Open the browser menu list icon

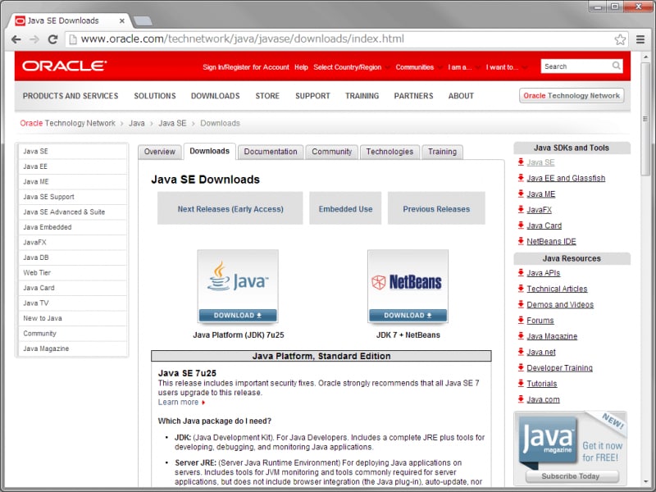point(640,38)
